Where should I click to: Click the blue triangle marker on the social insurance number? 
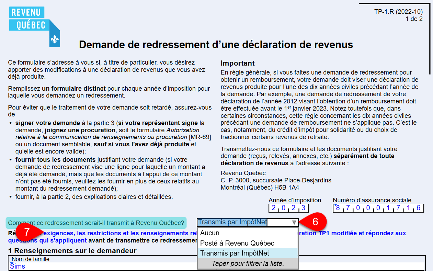tap(335, 205)
